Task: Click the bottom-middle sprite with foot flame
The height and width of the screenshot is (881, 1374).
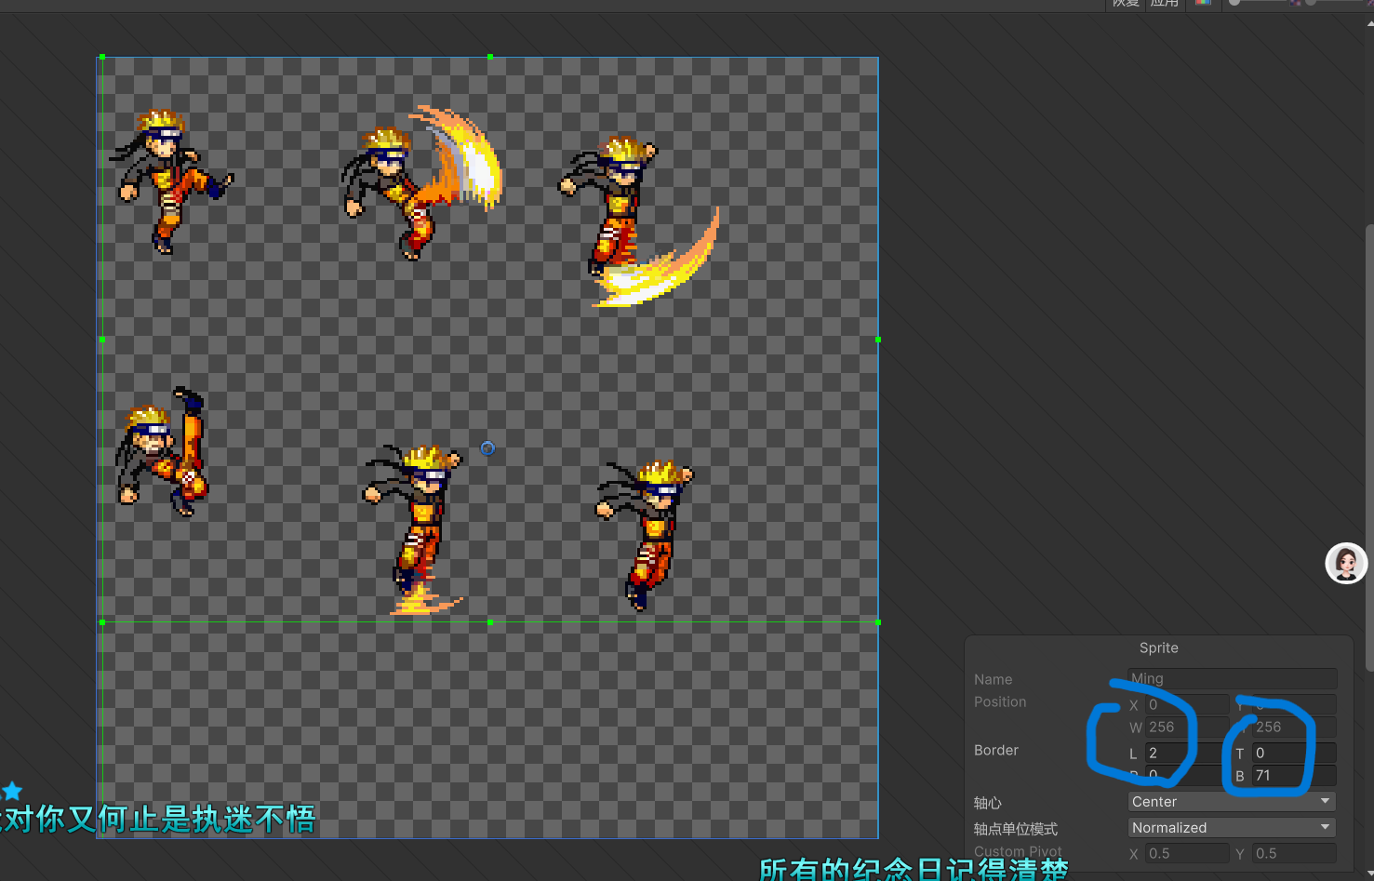Action: coord(412,530)
